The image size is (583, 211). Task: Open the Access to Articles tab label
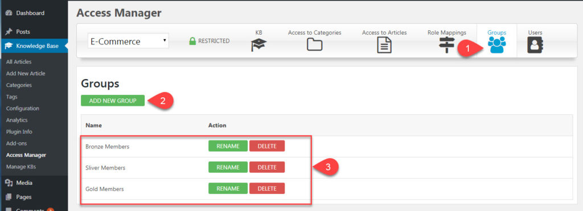point(384,32)
